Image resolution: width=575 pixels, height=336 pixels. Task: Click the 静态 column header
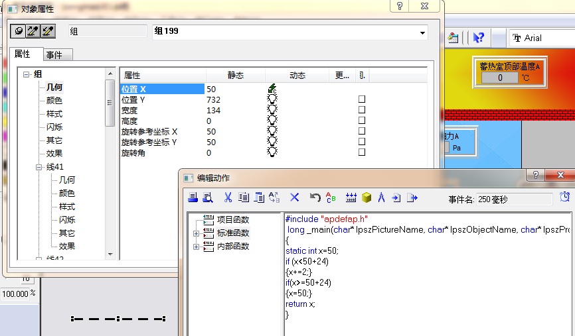236,76
